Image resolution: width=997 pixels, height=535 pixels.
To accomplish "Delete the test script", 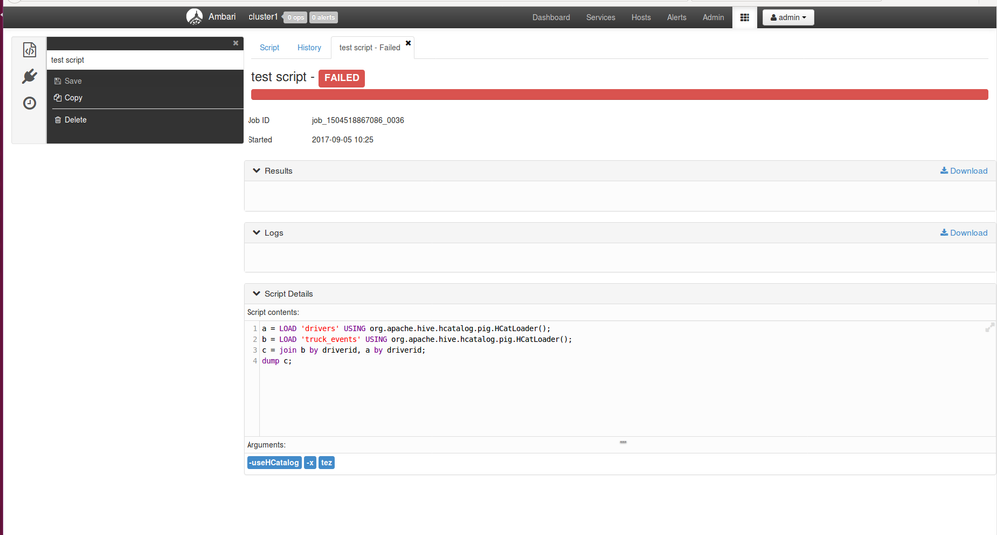I will click(75, 120).
